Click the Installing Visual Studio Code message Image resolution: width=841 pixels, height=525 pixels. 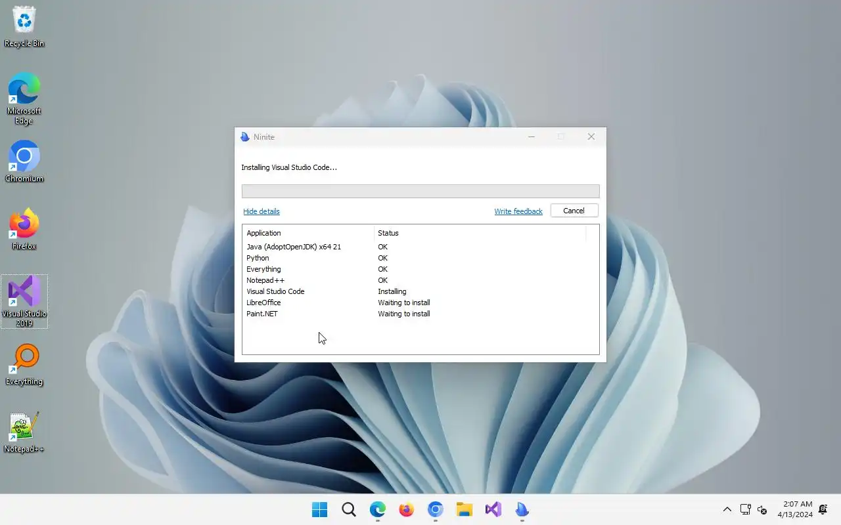tap(289, 167)
